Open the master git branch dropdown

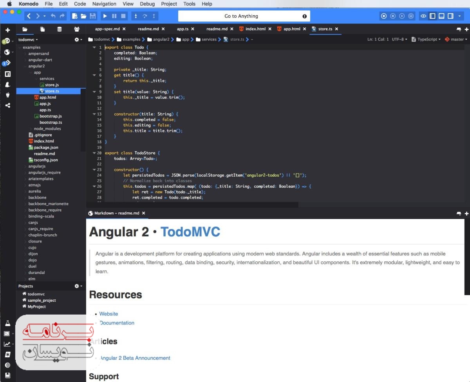click(456, 39)
